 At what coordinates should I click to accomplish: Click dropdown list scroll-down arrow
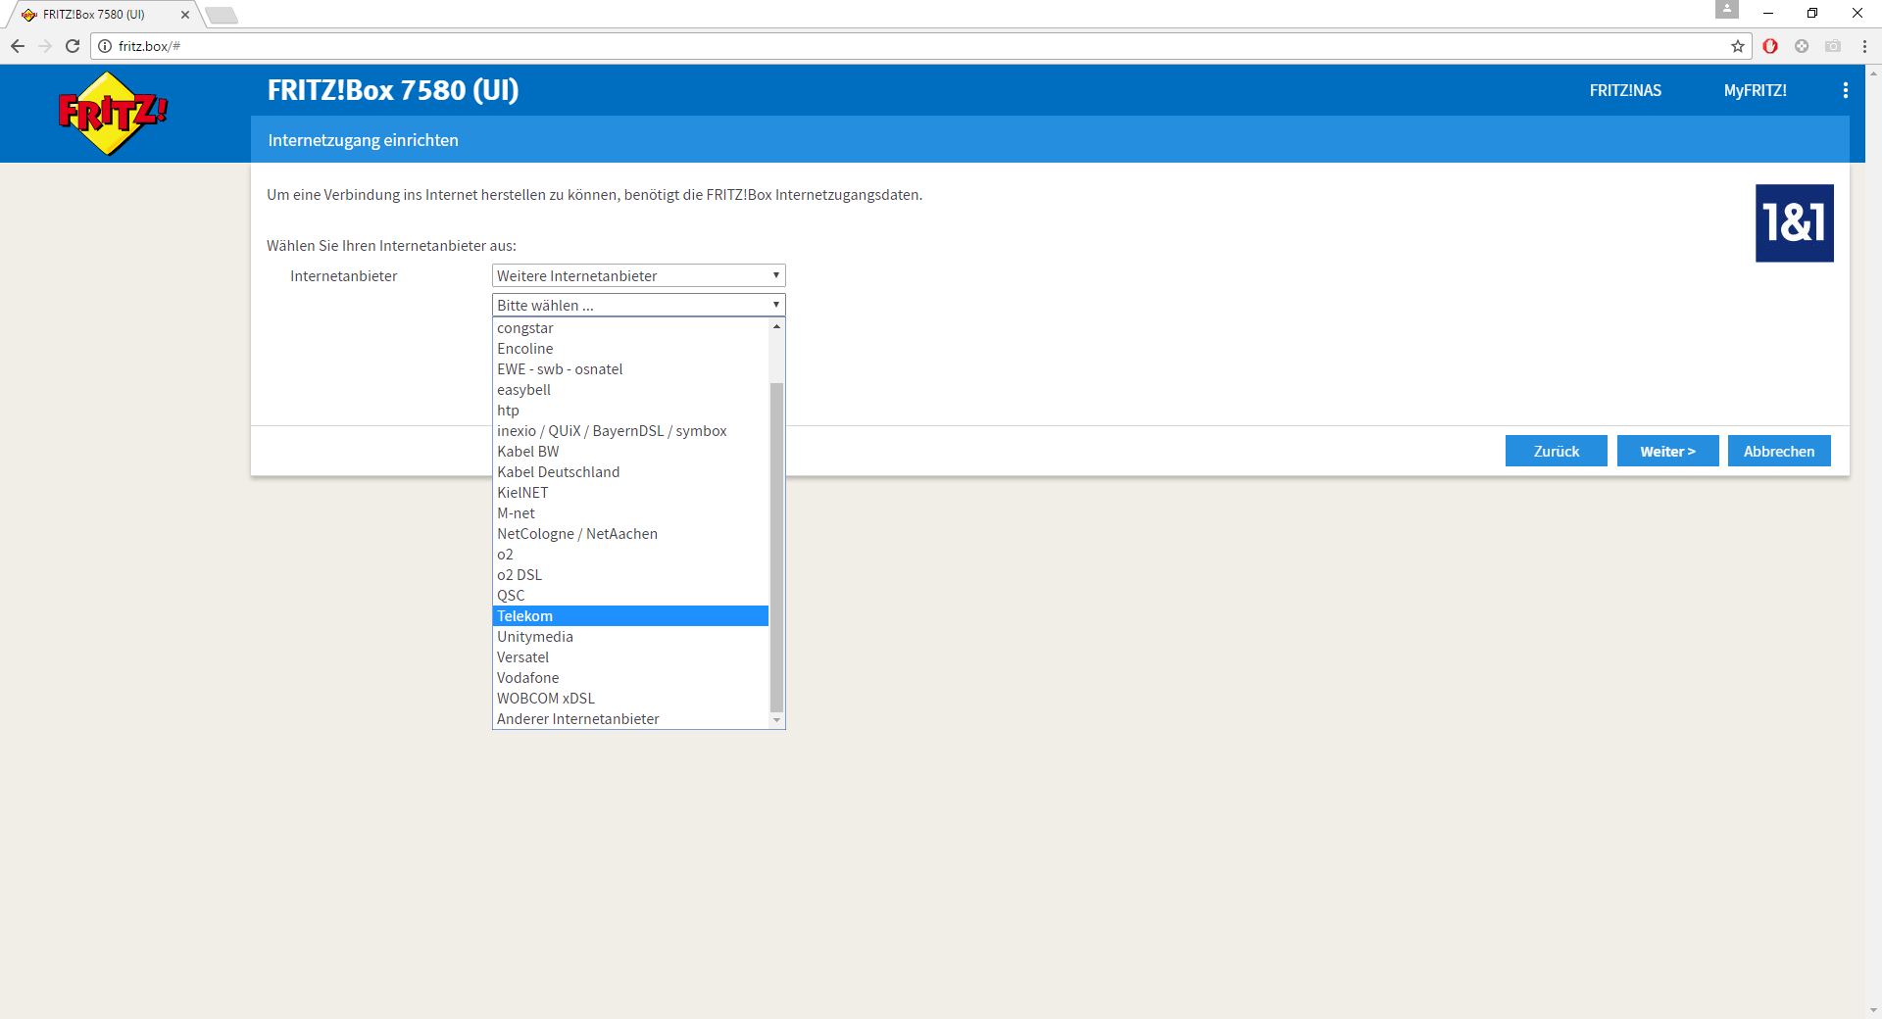point(776,720)
